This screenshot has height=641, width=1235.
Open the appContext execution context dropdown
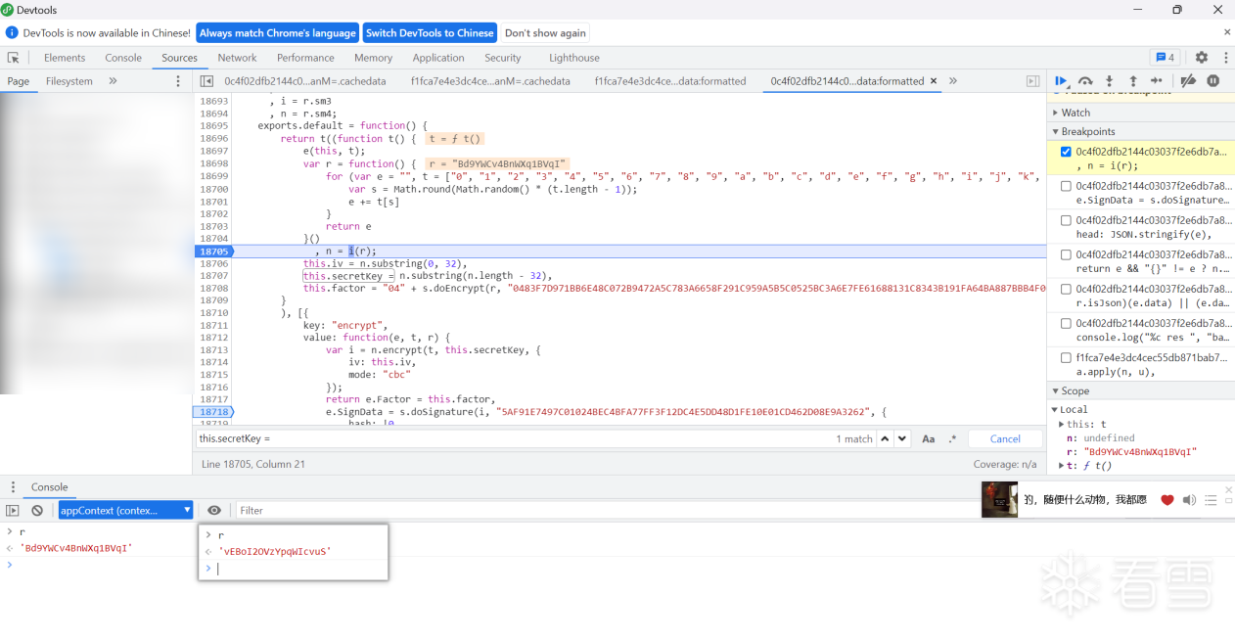tap(126, 510)
